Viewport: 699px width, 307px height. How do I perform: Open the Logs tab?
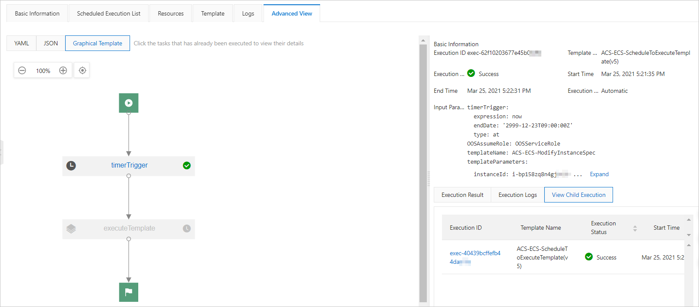click(248, 13)
